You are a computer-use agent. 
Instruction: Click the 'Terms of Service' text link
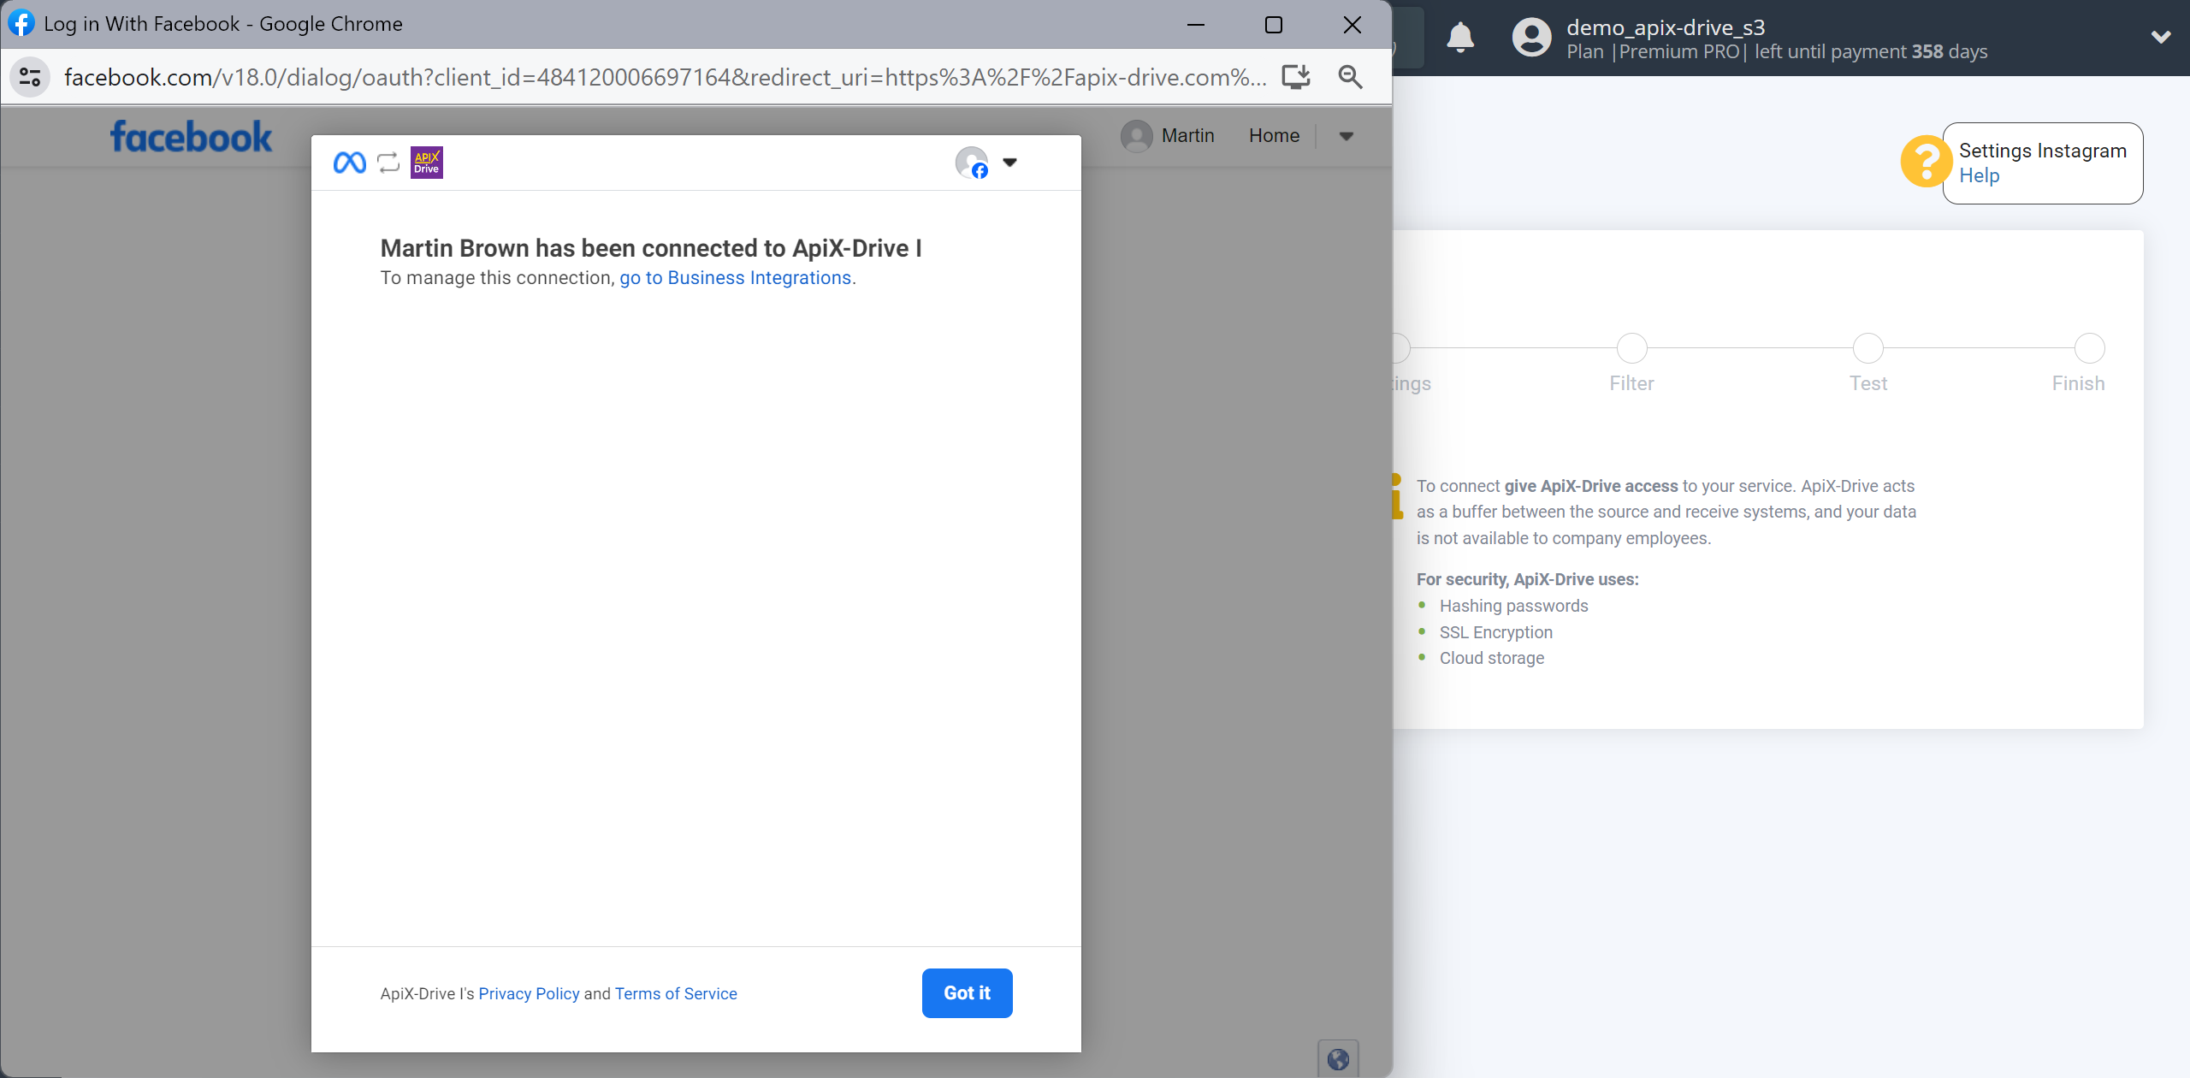click(676, 992)
